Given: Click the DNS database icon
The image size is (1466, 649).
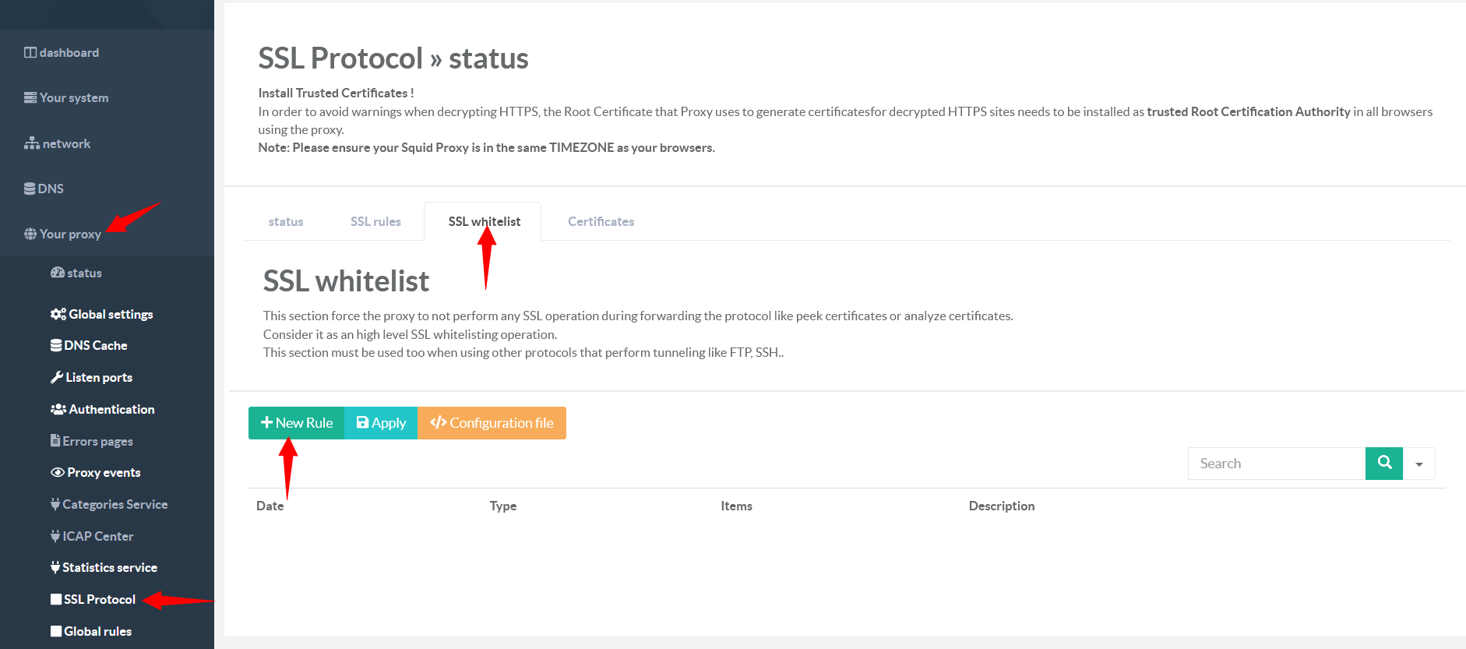Looking at the screenshot, I should (x=30, y=189).
